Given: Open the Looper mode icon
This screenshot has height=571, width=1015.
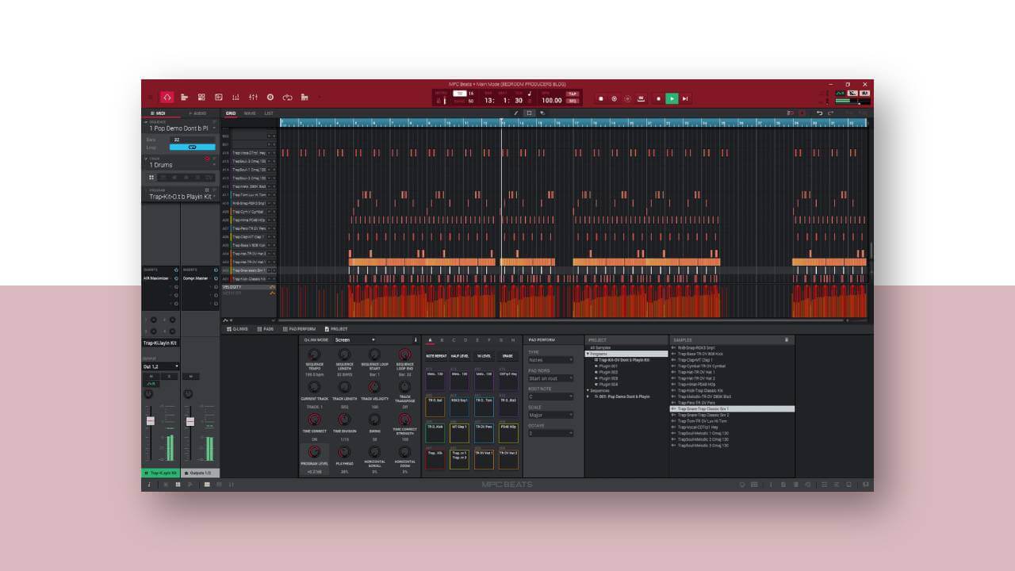Looking at the screenshot, I should pyautogui.click(x=287, y=98).
